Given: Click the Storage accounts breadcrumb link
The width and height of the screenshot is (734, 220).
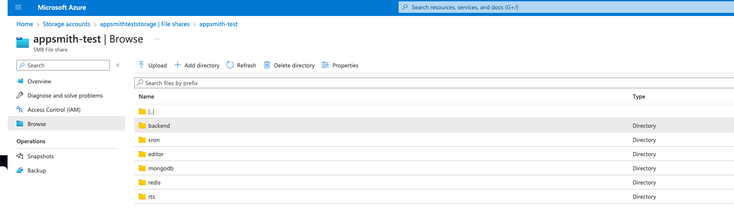Looking at the screenshot, I should [66, 24].
